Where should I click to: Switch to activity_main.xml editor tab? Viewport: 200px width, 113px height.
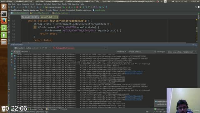click(x=61, y=13)
